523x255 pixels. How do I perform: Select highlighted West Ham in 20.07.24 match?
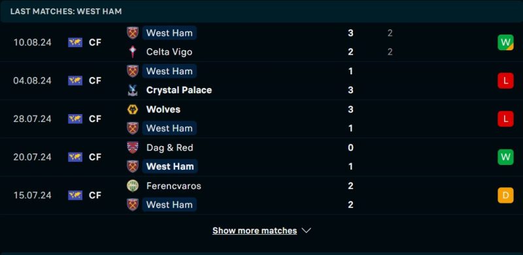click(170, 166)
